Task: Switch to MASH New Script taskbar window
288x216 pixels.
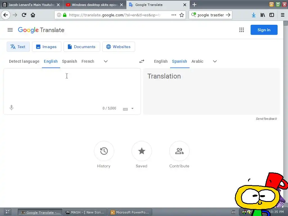Action: (x=85, y=212)
